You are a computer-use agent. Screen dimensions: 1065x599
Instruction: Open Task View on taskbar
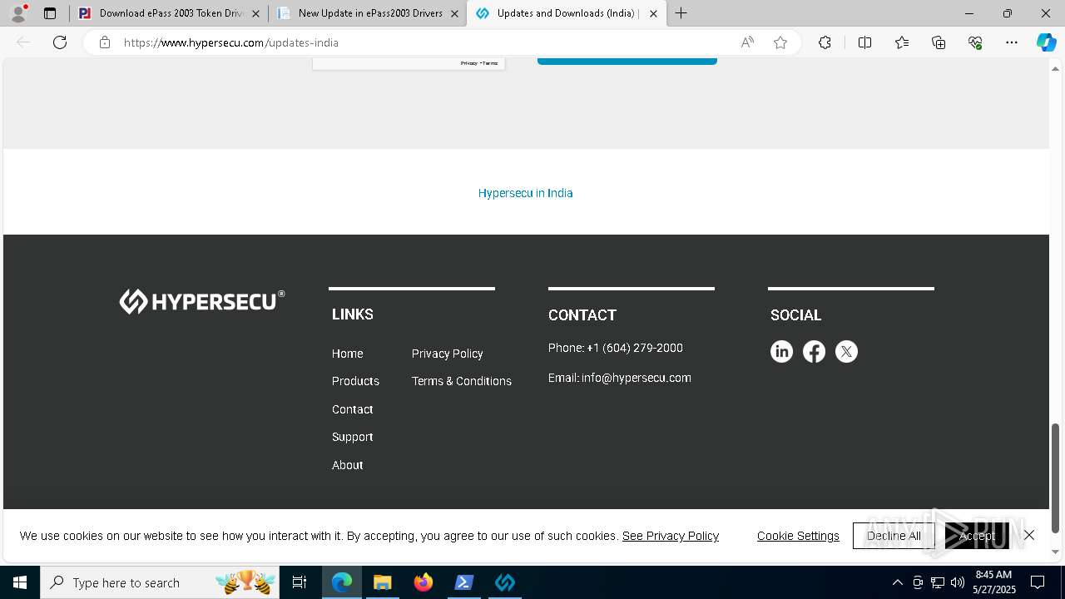(x=300, y=582)
